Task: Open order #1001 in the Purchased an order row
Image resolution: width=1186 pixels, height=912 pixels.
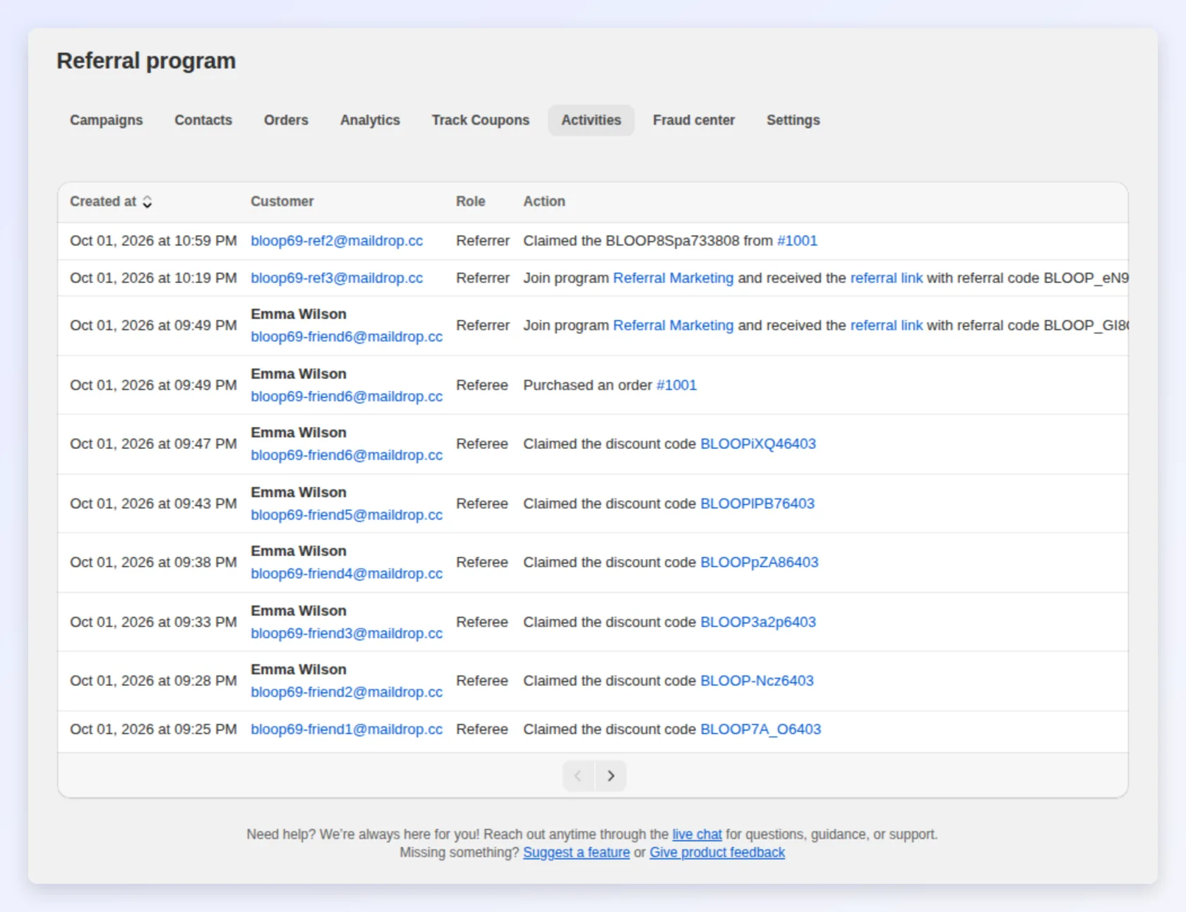Action: (x=676, y=385)
